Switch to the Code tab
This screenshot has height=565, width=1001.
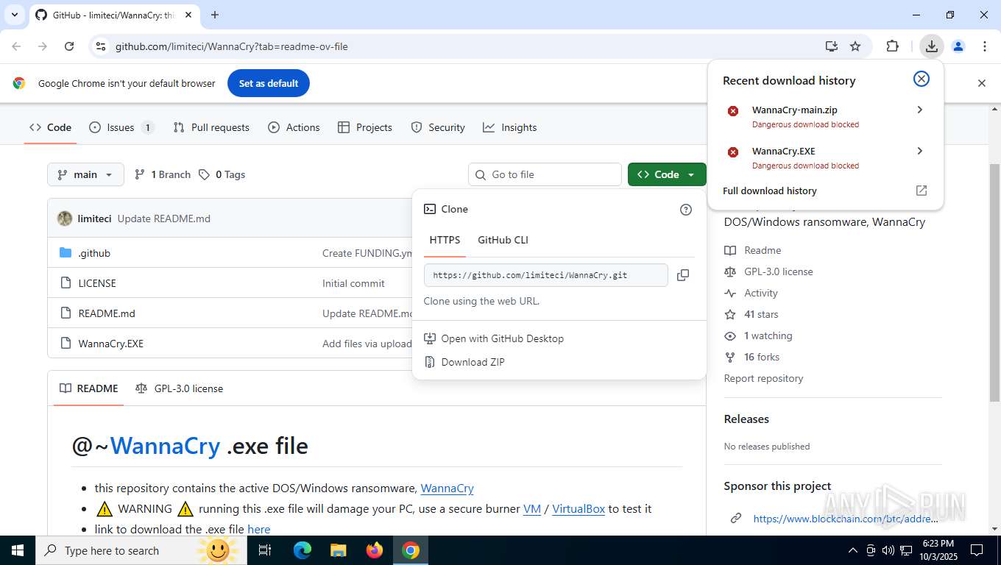(50, 127)
